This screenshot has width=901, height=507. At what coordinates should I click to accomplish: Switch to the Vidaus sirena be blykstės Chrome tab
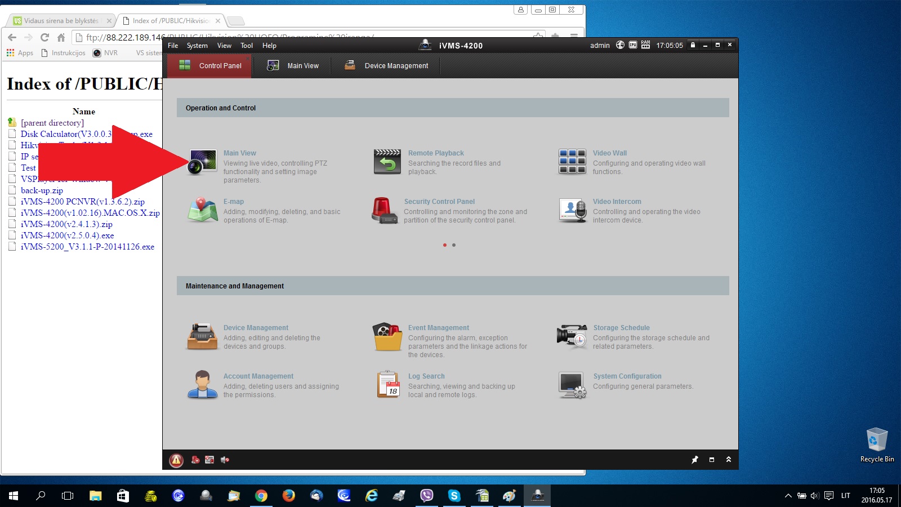point(62,21)
